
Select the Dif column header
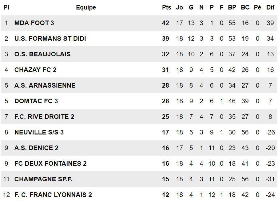270,7
